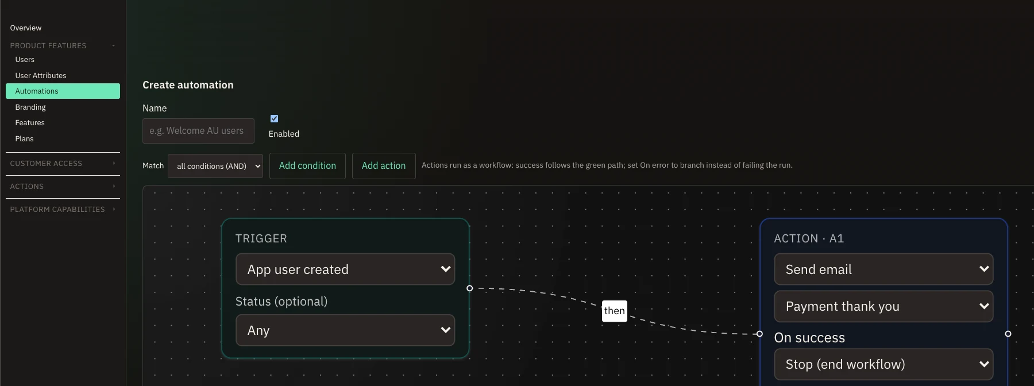Go to Users in sidebar

[25, 60]
